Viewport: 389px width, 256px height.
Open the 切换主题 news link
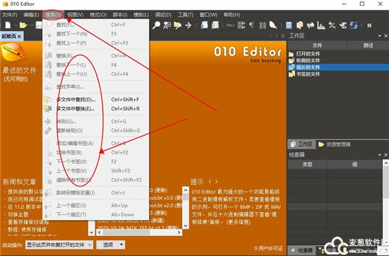click(x=18, y=214)
